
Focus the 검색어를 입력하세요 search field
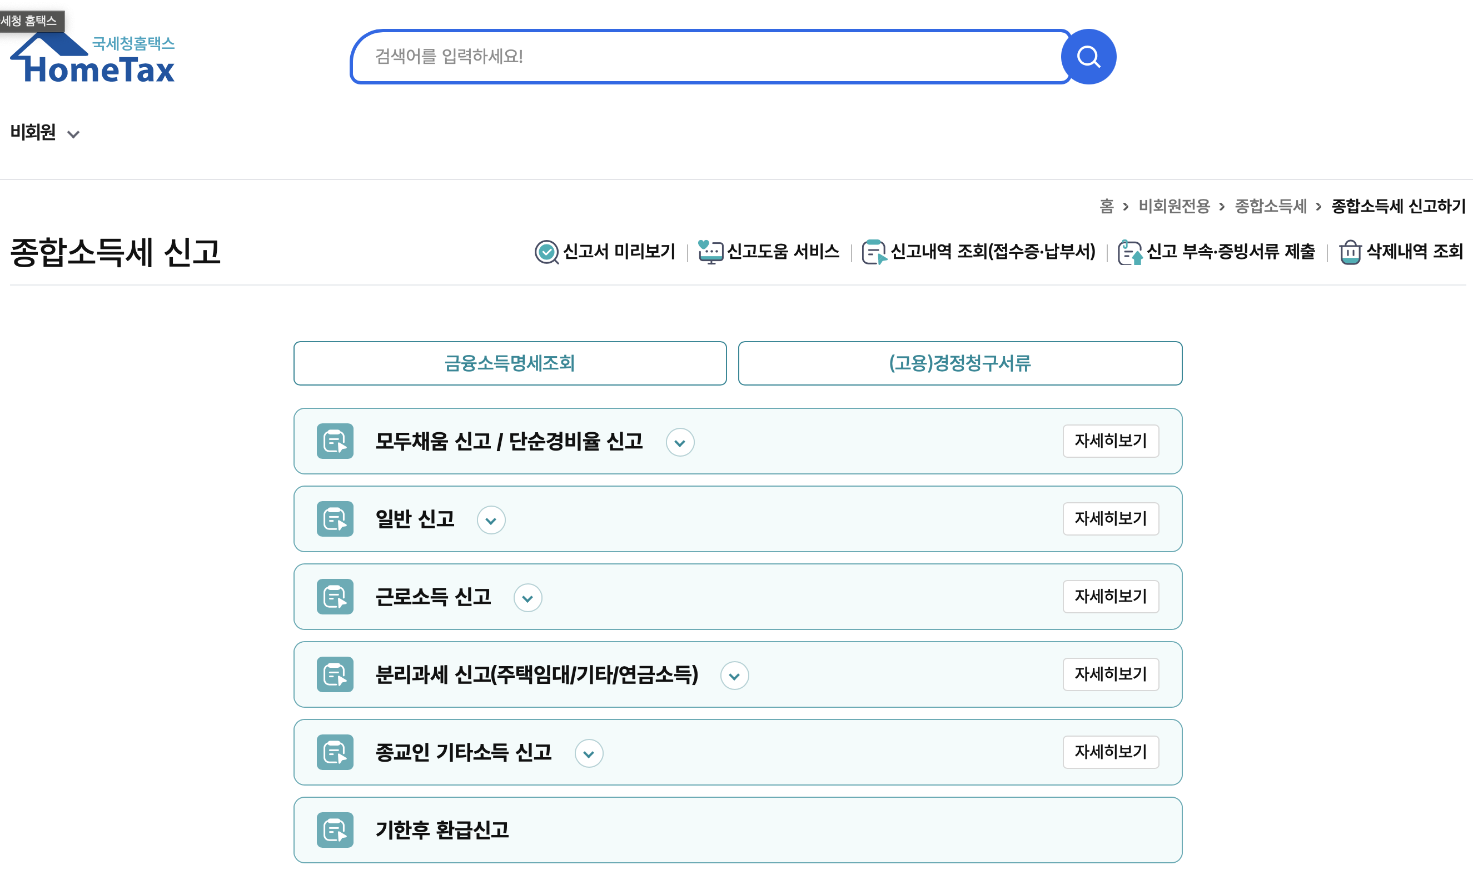[x=711, y=57]
